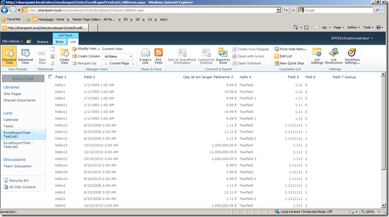Open the RSS Feed
This screenshot has height=217, width=389.
click(159, 56)
